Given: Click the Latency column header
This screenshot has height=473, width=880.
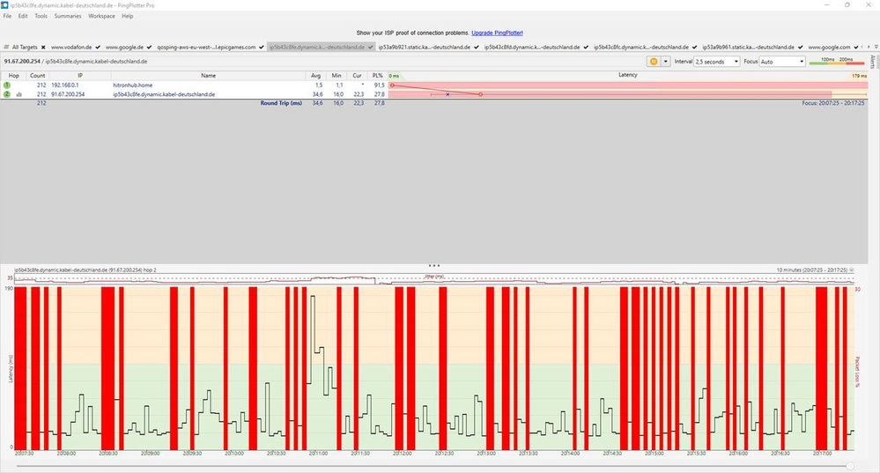Looking at the screenshot, I should (628, 75).
